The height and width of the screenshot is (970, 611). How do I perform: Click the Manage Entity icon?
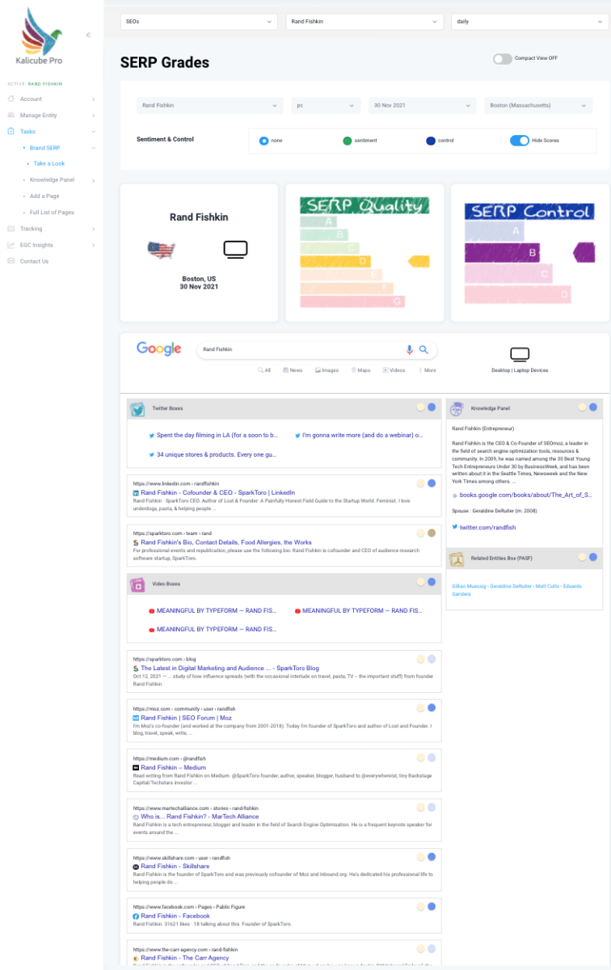[11, 115]
